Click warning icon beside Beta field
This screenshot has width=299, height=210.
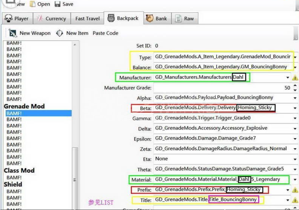pos(295,108)
